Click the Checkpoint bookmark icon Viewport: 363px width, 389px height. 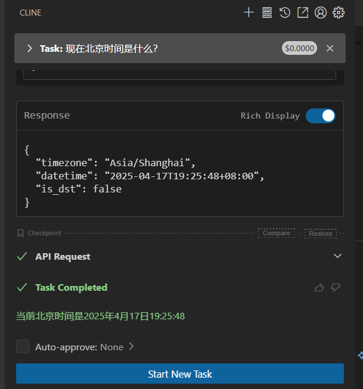[20, 233]
